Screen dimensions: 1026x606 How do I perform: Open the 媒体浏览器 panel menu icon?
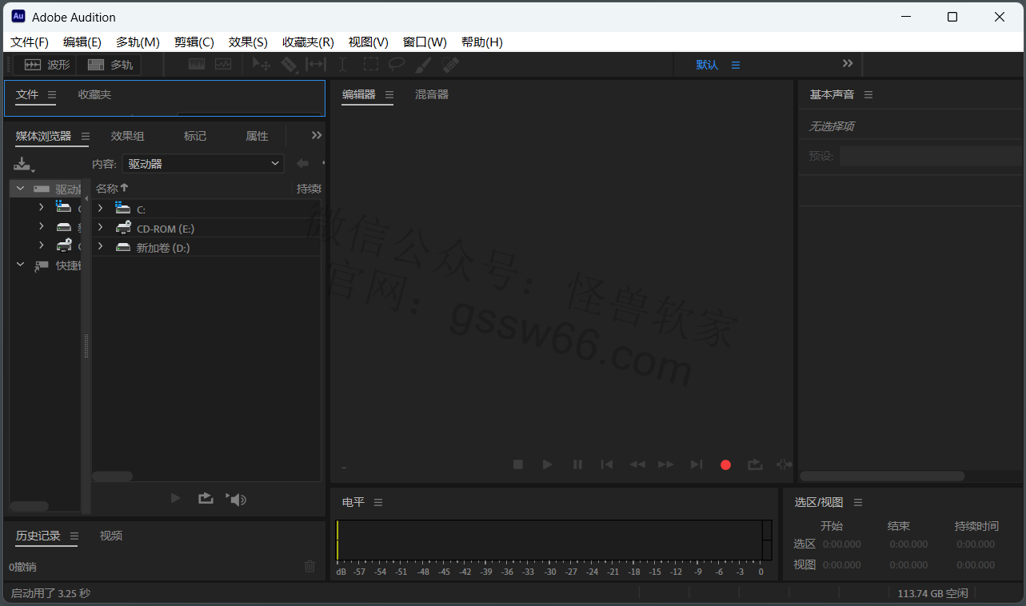(86, 136)
